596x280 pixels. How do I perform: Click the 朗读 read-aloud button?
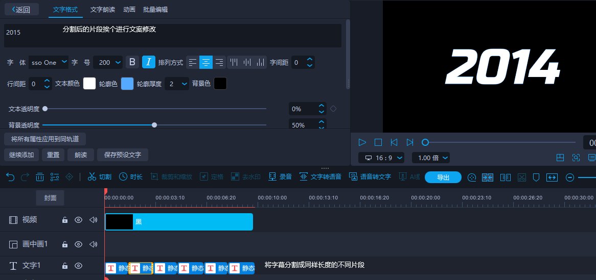(81, 155)
